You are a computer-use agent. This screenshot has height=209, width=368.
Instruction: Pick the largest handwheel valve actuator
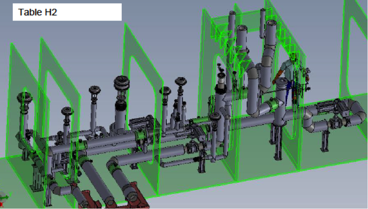coord(121,84)
